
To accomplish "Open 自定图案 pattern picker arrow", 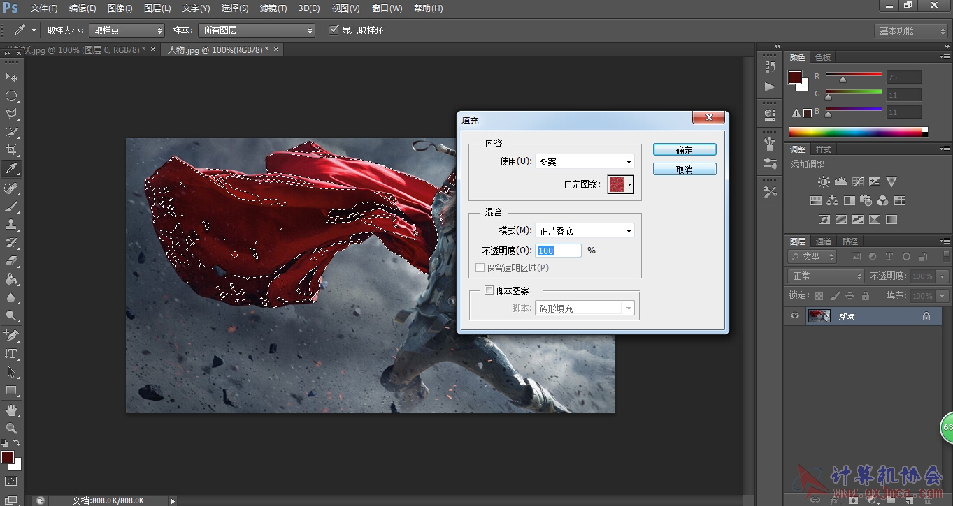I will (x=630, y=185).
